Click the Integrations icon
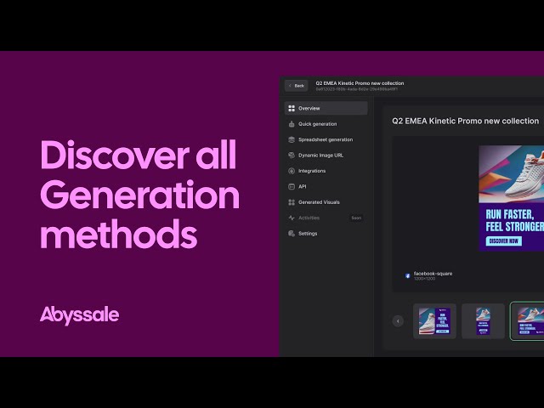The height and width of the screenshot is (408, 544). point(292,171)
